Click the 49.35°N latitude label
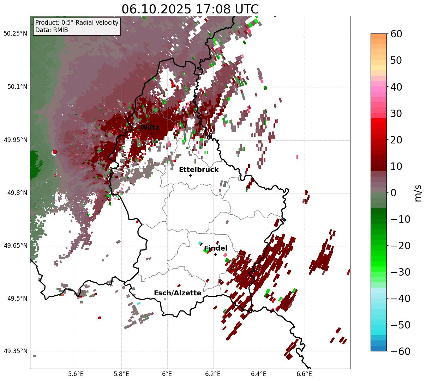Screen dimensions: 426x381 coord(15,351)
